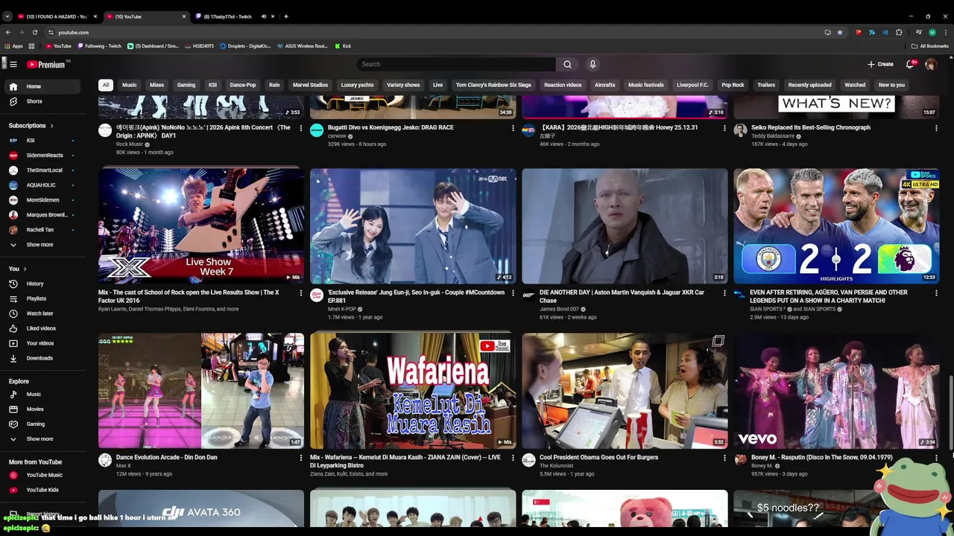954x536 pixels.
Task: Open the notifications bell
Action: (x=910, y=64)
